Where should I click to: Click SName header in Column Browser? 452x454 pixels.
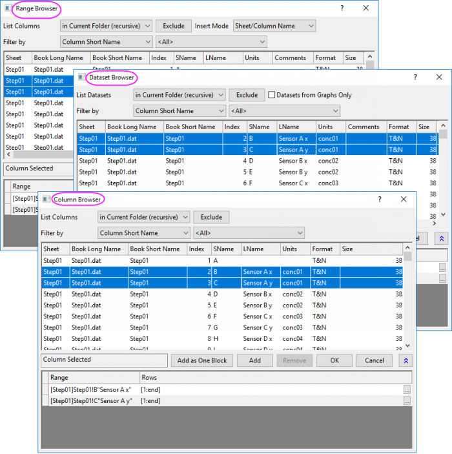point(226,249)
